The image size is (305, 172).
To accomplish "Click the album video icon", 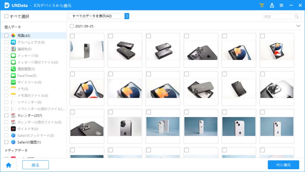I will [x=13, y=42].
